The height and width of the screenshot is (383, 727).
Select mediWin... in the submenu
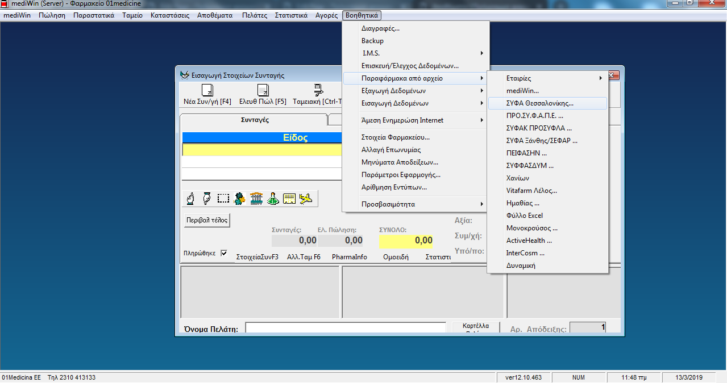coord(548,91)
